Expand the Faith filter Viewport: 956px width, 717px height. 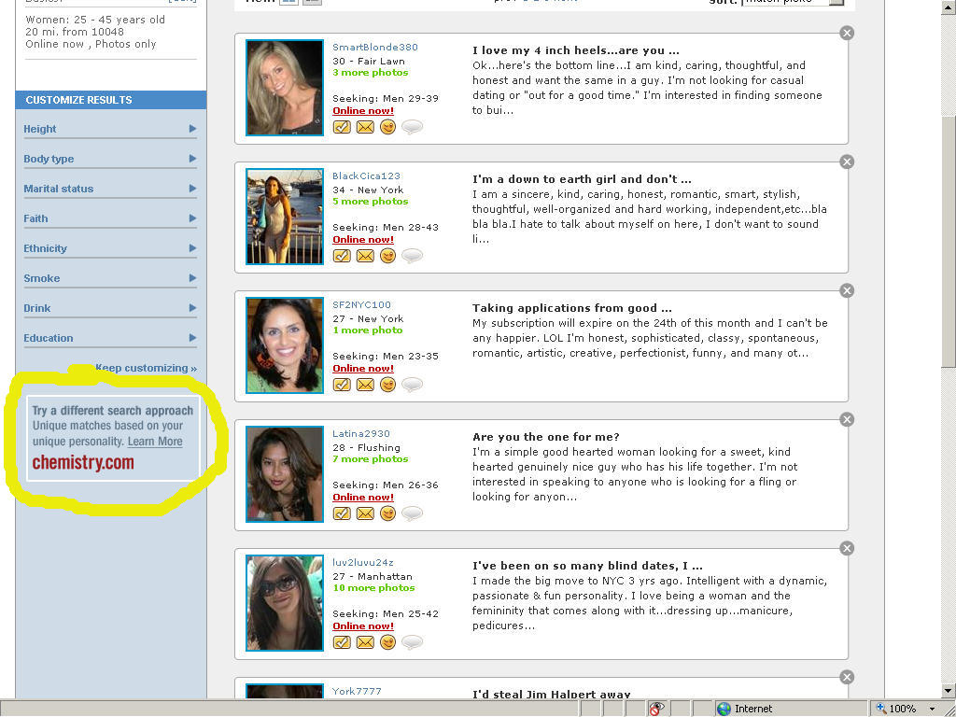click(110, 218)
